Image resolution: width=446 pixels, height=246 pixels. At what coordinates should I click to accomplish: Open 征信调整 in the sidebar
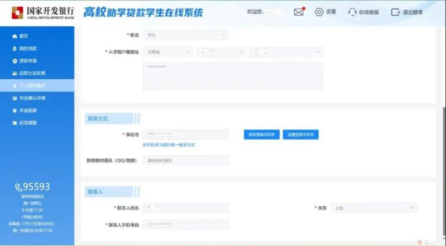pyautogui.click(x=28, y=123)
